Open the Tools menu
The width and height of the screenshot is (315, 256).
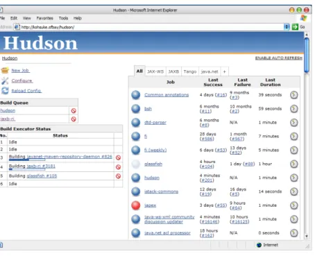pos(63,18)
